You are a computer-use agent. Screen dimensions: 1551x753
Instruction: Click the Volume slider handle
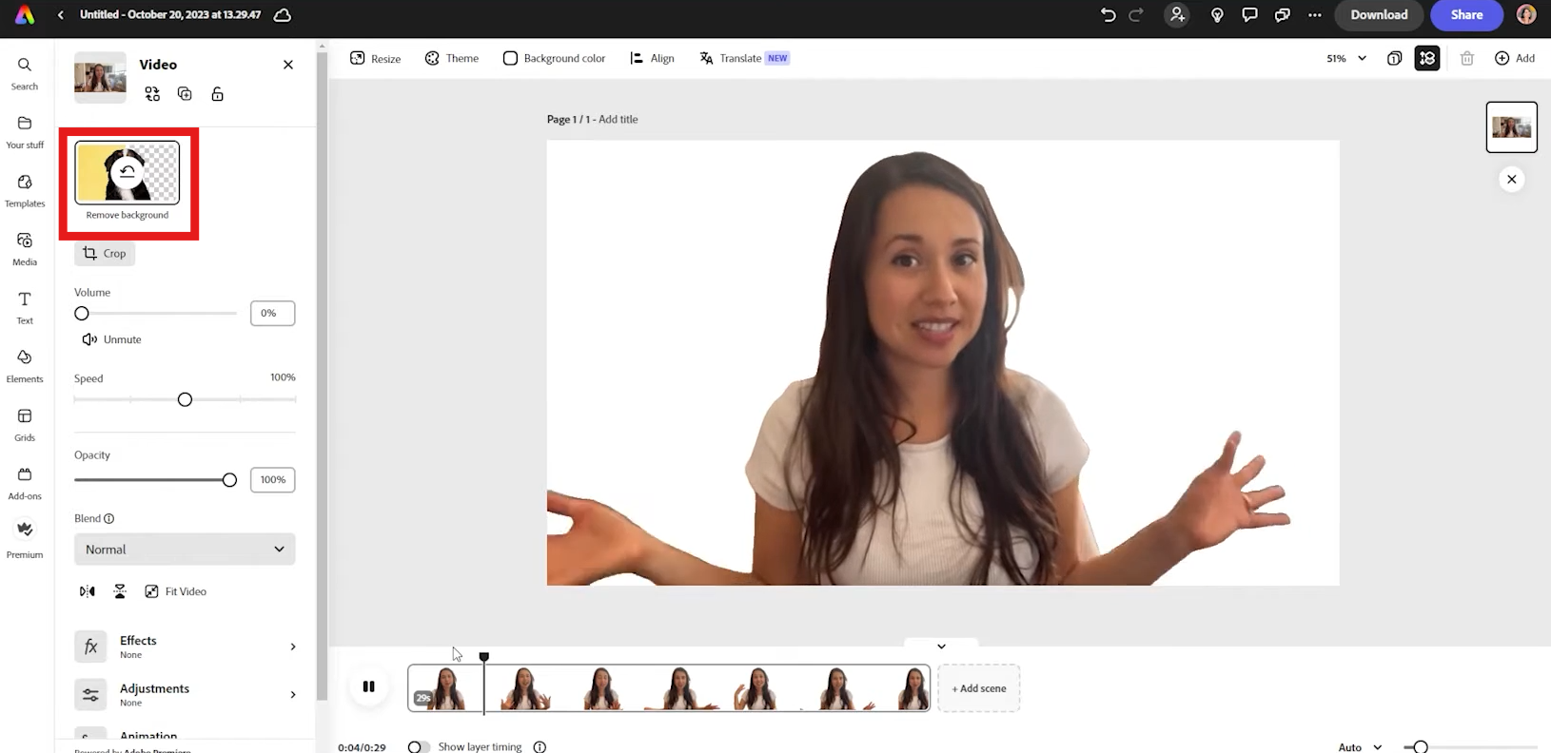tap(82, 314)
